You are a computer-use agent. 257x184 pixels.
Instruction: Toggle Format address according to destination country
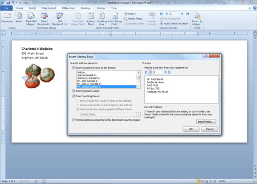tap(74, 120)
